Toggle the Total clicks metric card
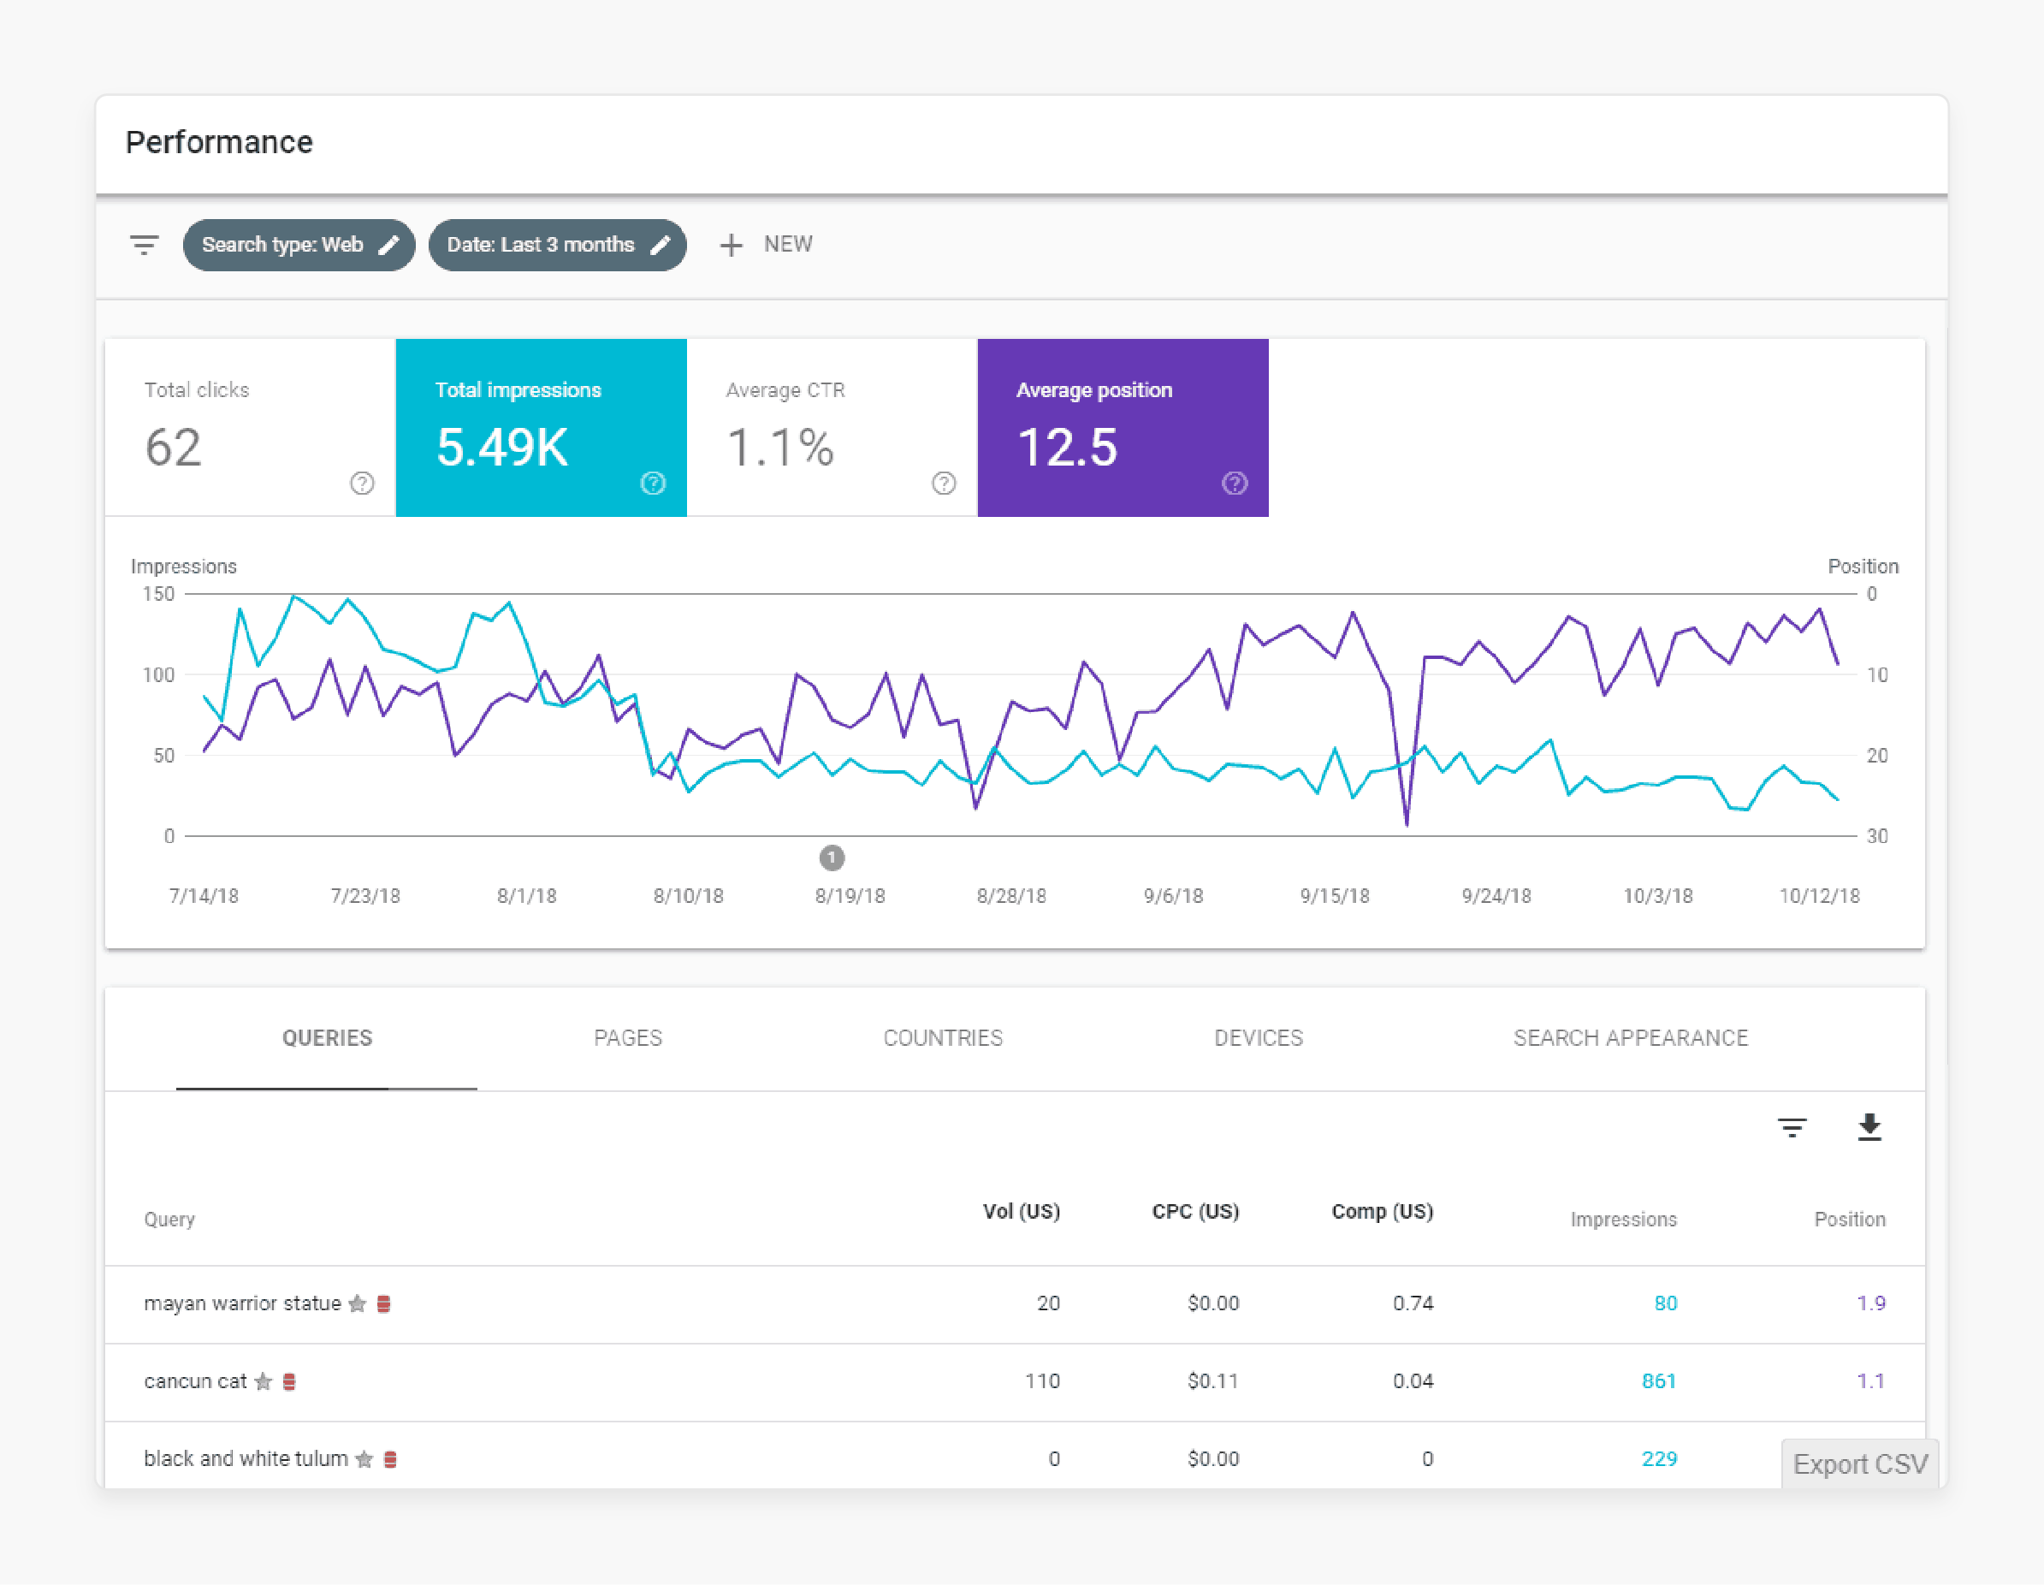 click(250, 428)
